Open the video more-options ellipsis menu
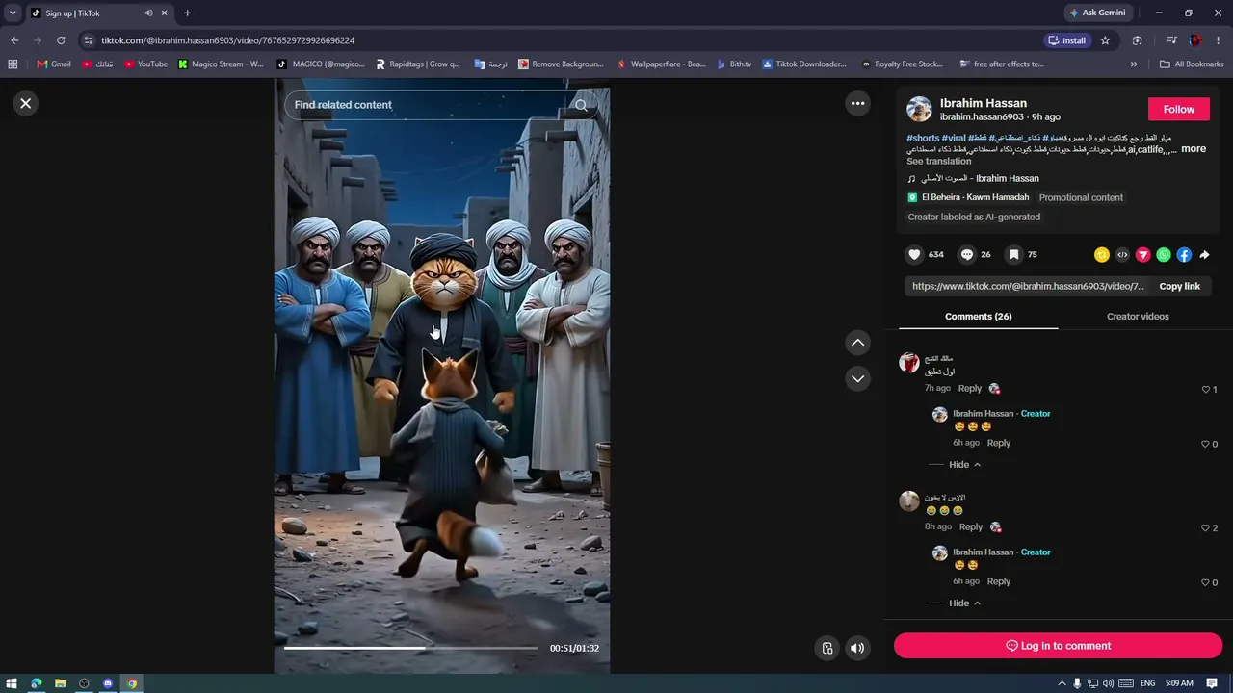Image resolution: width=1233 pixels, height=693 pixels. tap(857, 103)
